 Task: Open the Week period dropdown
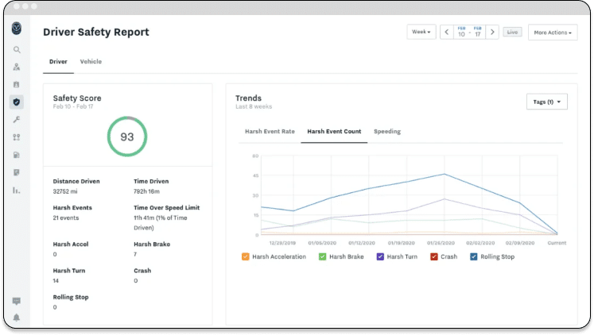pos(421,32)
